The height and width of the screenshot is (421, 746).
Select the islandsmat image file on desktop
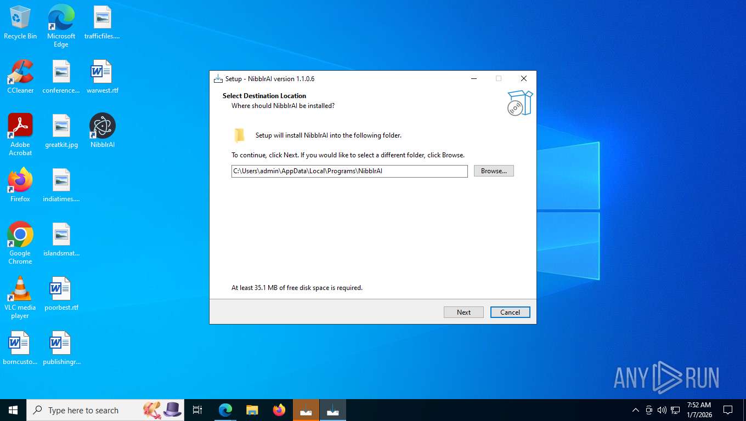click(x=61, y=240)
